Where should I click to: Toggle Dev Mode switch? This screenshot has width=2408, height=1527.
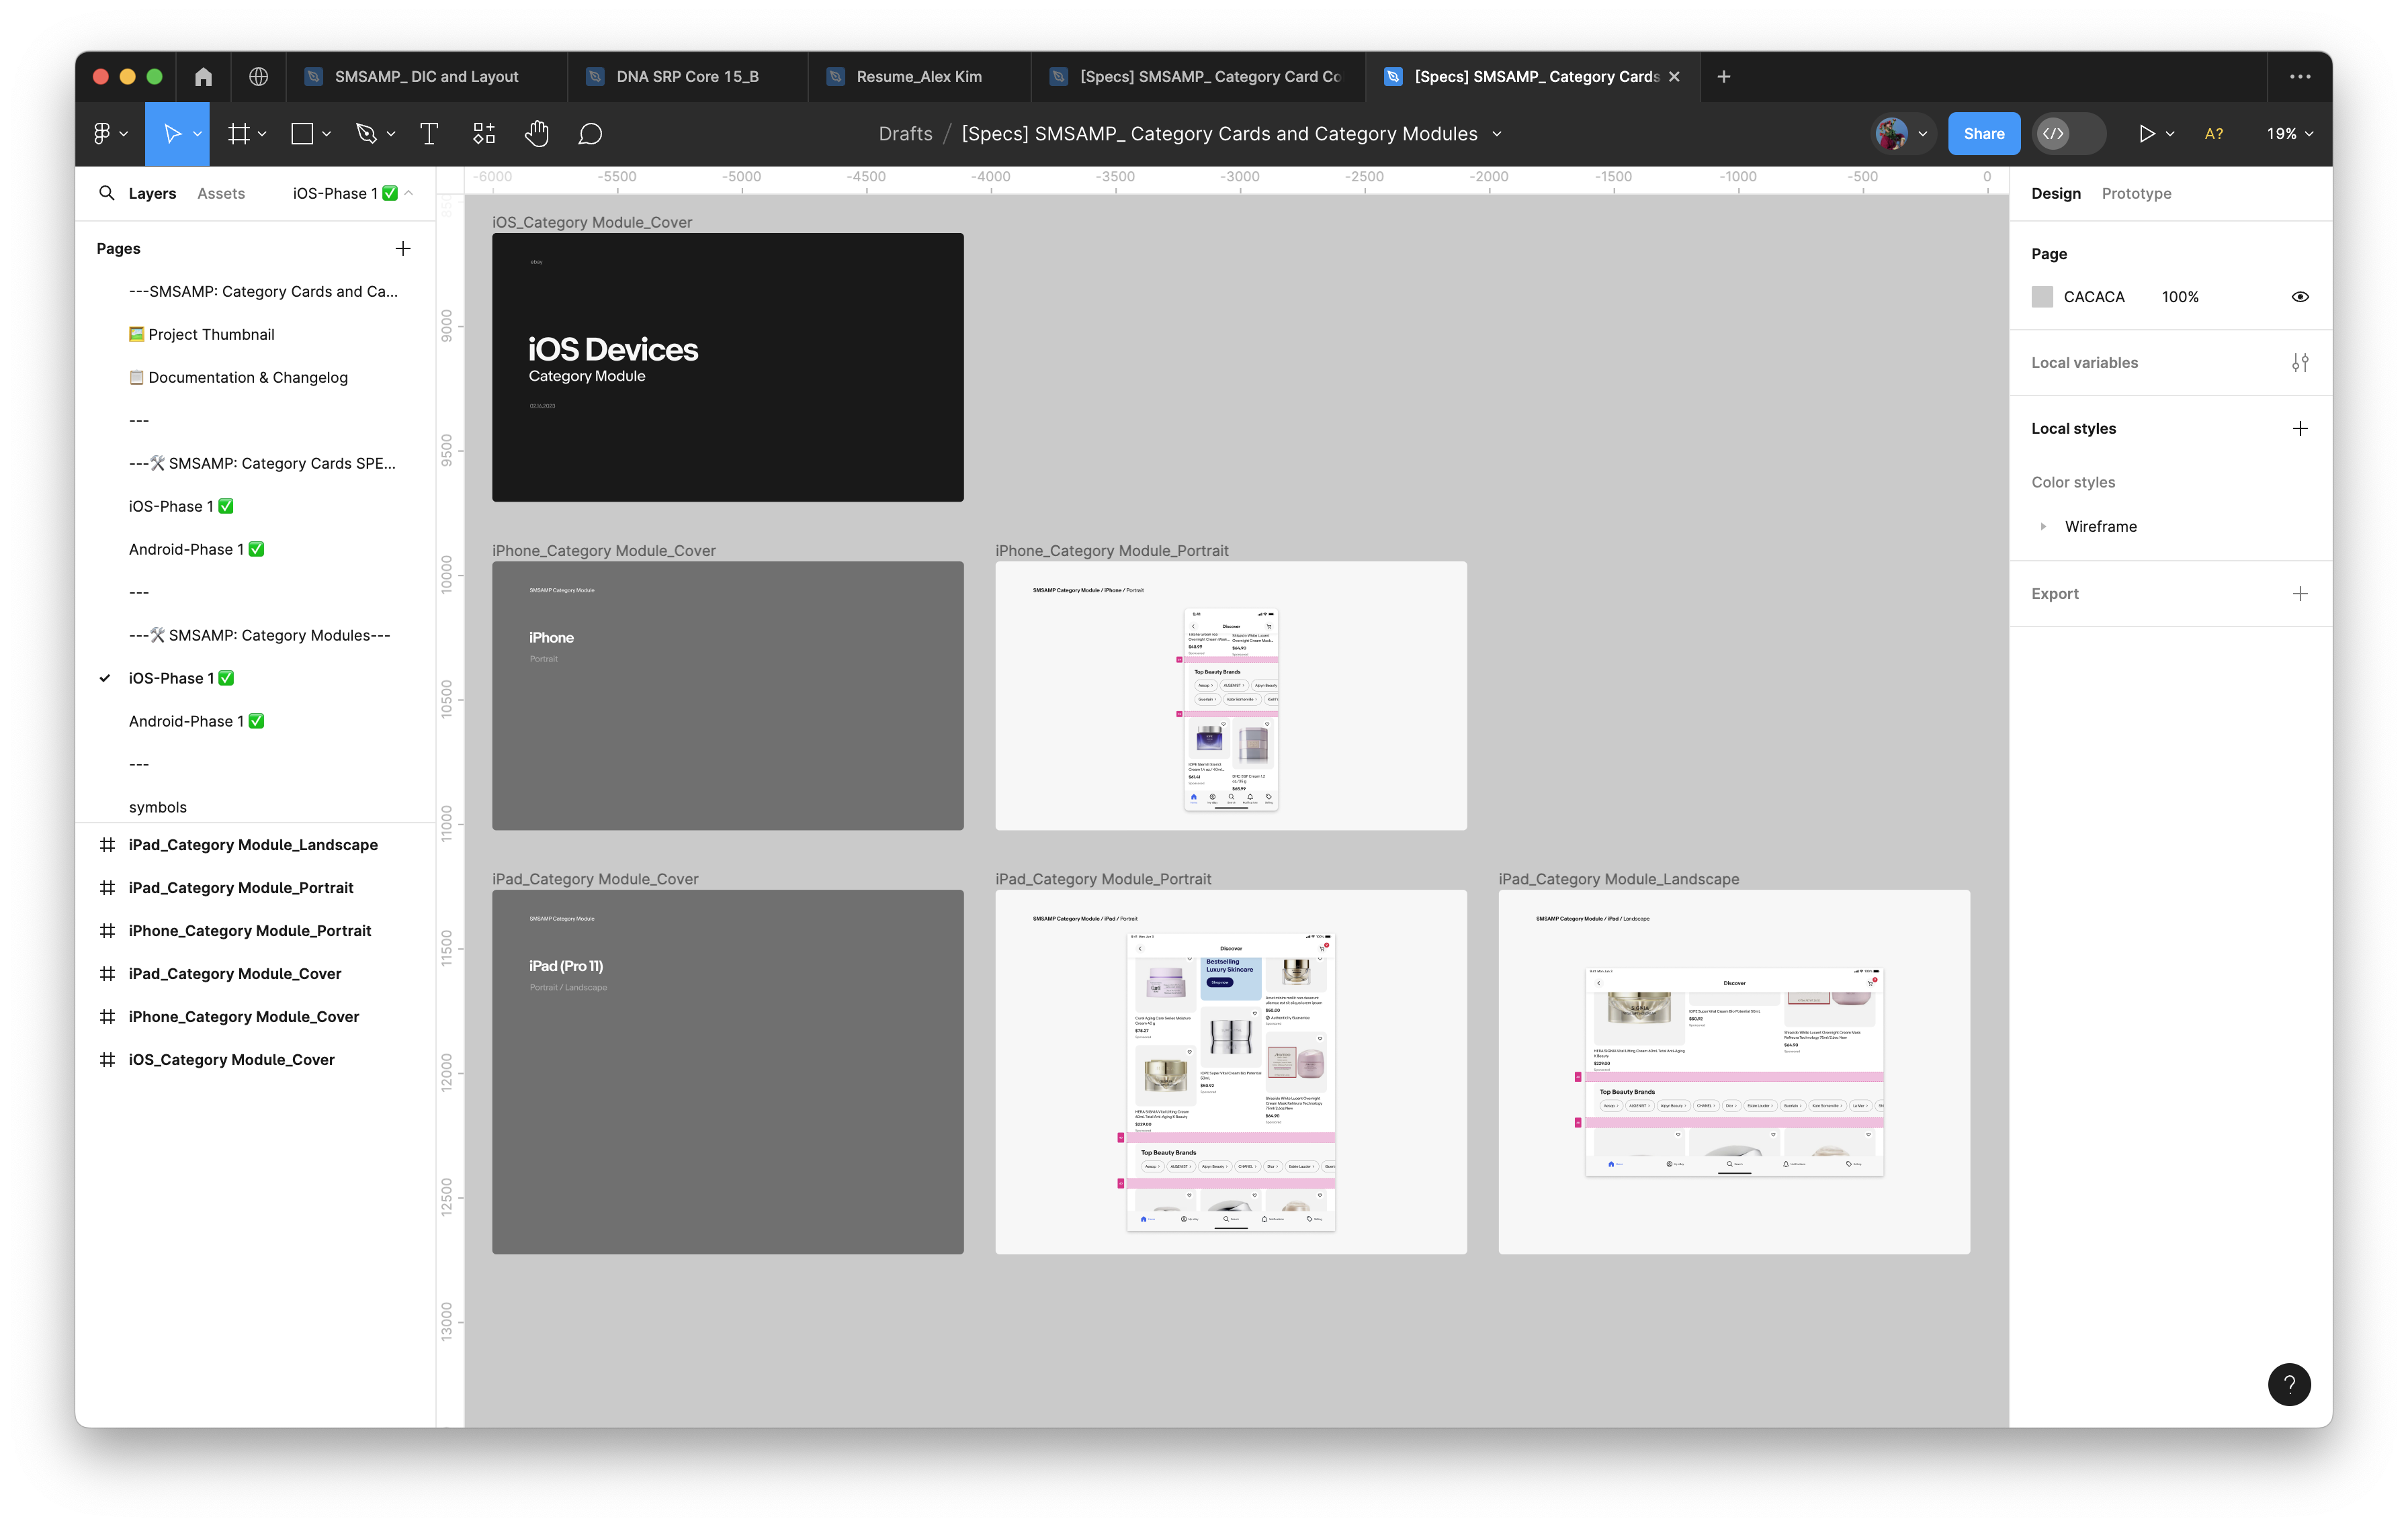tap(2069, 133)
